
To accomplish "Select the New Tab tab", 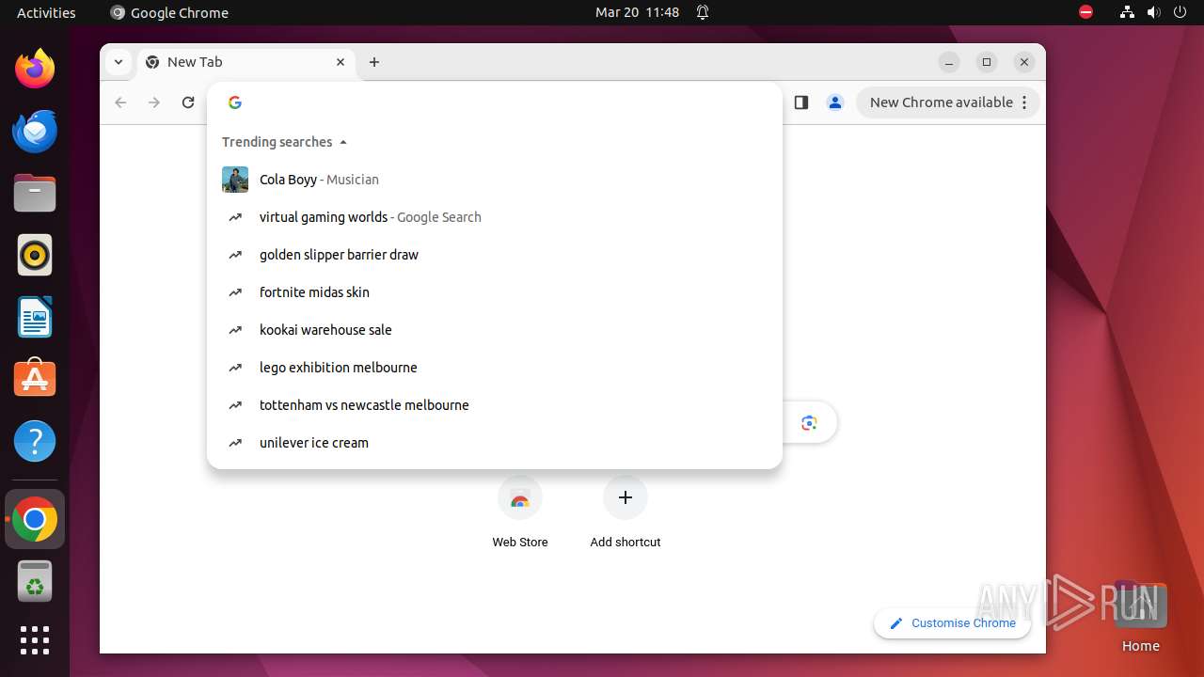I will 246,62.
